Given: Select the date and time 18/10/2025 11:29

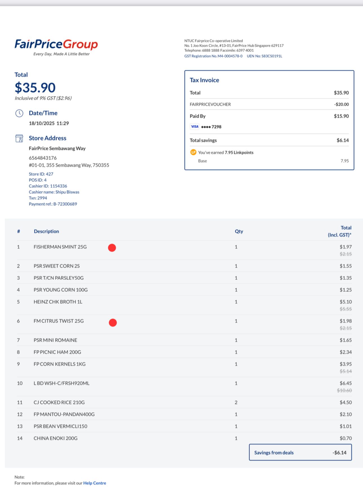Looking at the screenshot, I should pyautogui.click(x=49, y=123).
